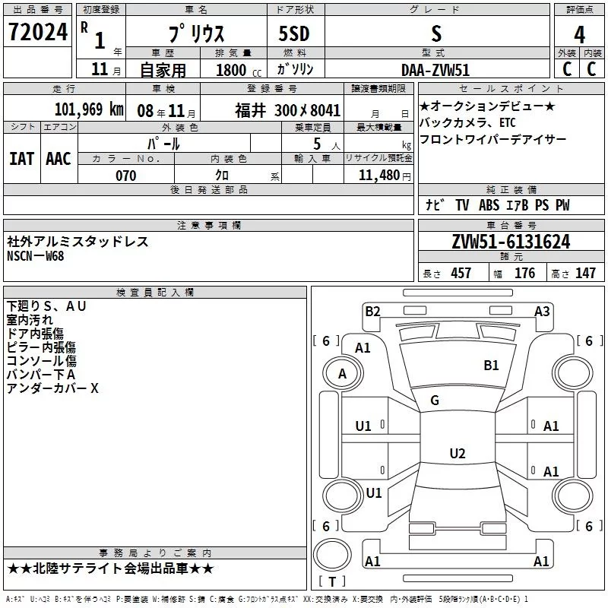
Task: Select the exterior grade C cell
Action: (x=567, y=69)
